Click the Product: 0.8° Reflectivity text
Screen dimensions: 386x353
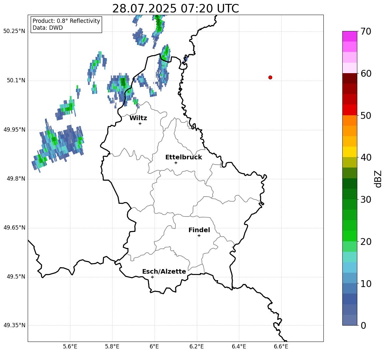66,21
